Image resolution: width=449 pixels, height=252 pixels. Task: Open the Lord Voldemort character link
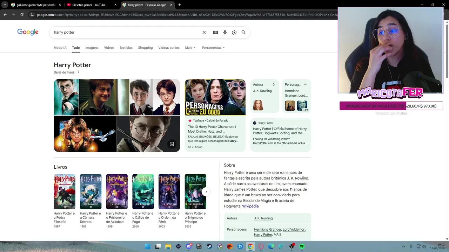pyautogui.click(x=294, y=229)
